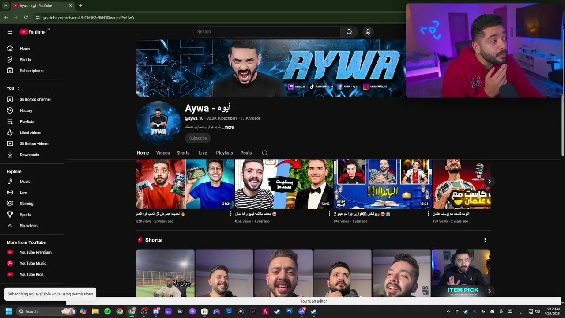Open the soccer field short thumbnail
Viewport: 565px width, 318px height.
tap(165, 273)
